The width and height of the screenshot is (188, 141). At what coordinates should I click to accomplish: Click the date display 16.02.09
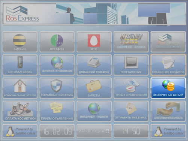click(x=57, y=131)
